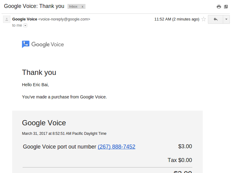
Task: Expand recipient details next to "to me"
Action: point(25,25)
